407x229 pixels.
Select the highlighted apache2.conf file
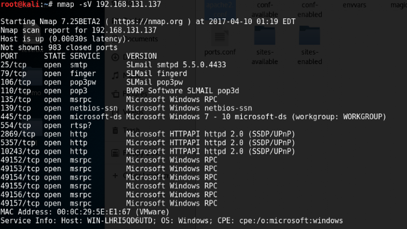point(220,9)
